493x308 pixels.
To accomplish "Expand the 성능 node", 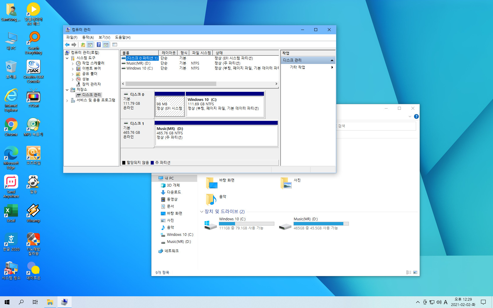I will click(x=72, y=79).
